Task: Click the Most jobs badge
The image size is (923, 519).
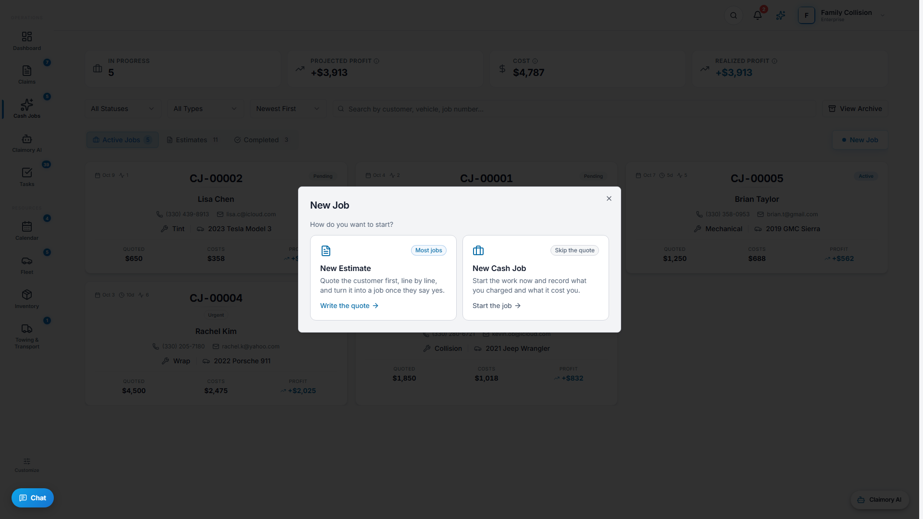Action: click(429, 250)
